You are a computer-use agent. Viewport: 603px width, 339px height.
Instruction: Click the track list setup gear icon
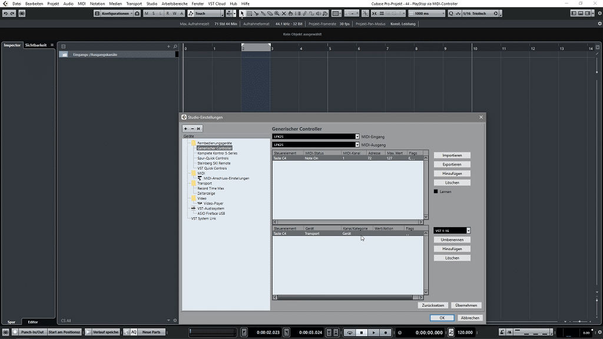[x=175, y=320]
